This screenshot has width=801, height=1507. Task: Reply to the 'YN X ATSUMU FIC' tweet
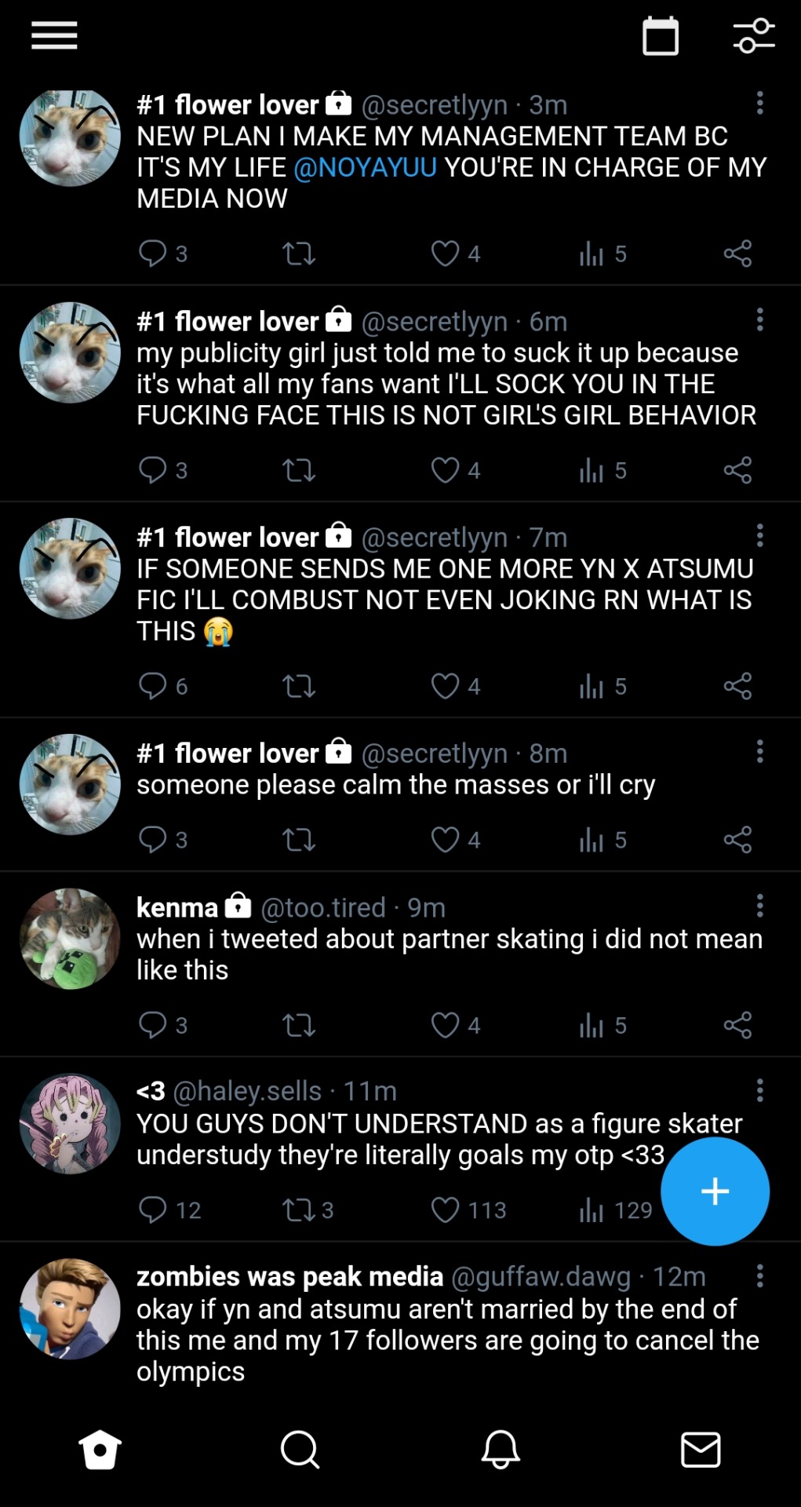(152, 686)
